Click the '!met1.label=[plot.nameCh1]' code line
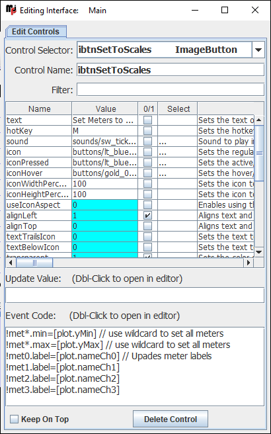Viewport: 271px width, 434px height. click(63, 368)
